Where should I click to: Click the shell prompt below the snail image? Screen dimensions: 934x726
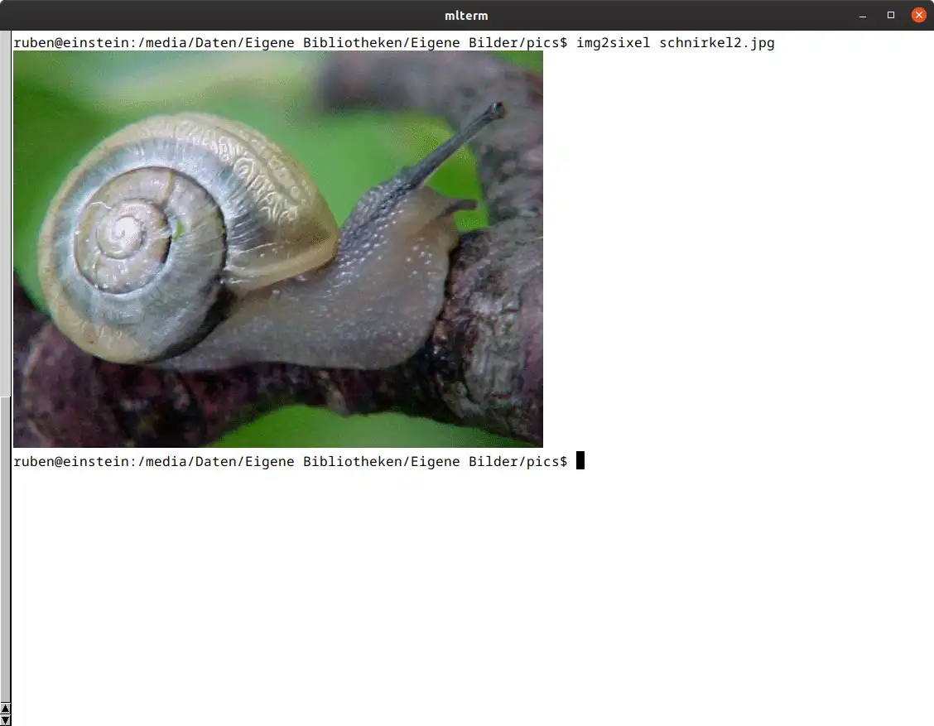tap(291, 462)
